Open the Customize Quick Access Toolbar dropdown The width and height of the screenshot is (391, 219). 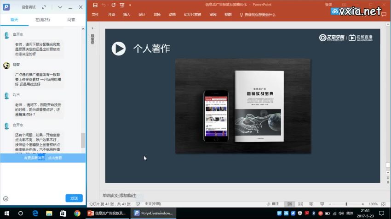pos(130,5)
